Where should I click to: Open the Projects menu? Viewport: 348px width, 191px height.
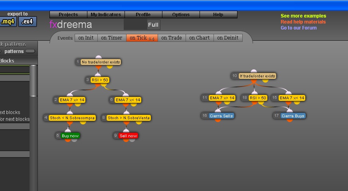click(68, 15)
